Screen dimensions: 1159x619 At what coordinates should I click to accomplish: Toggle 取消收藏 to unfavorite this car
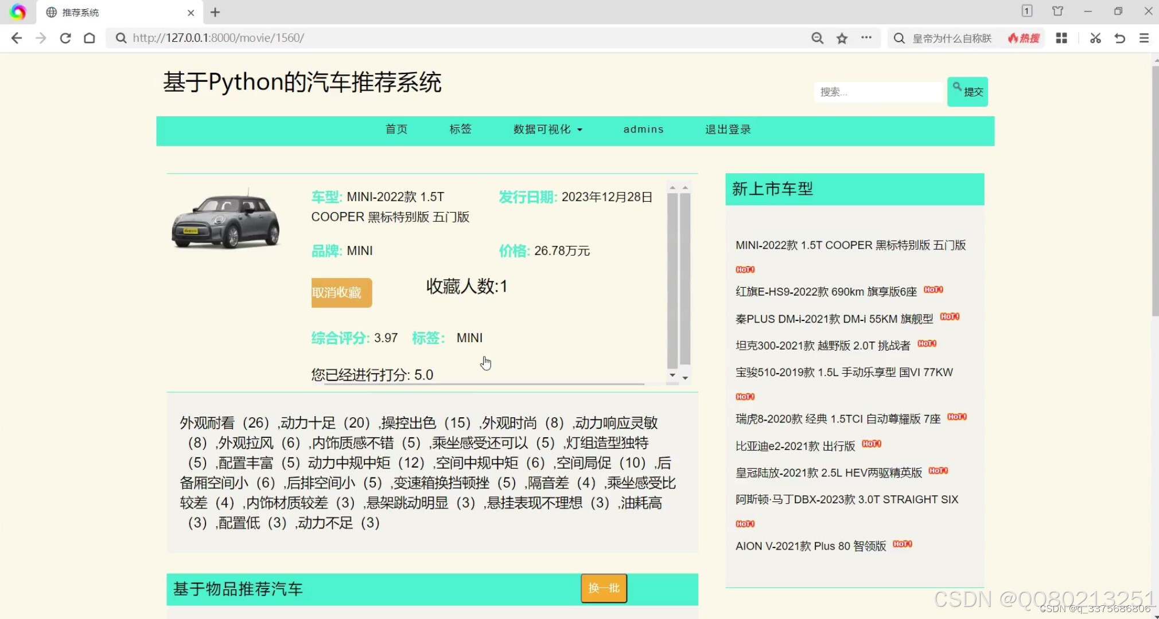coord(341,292)
